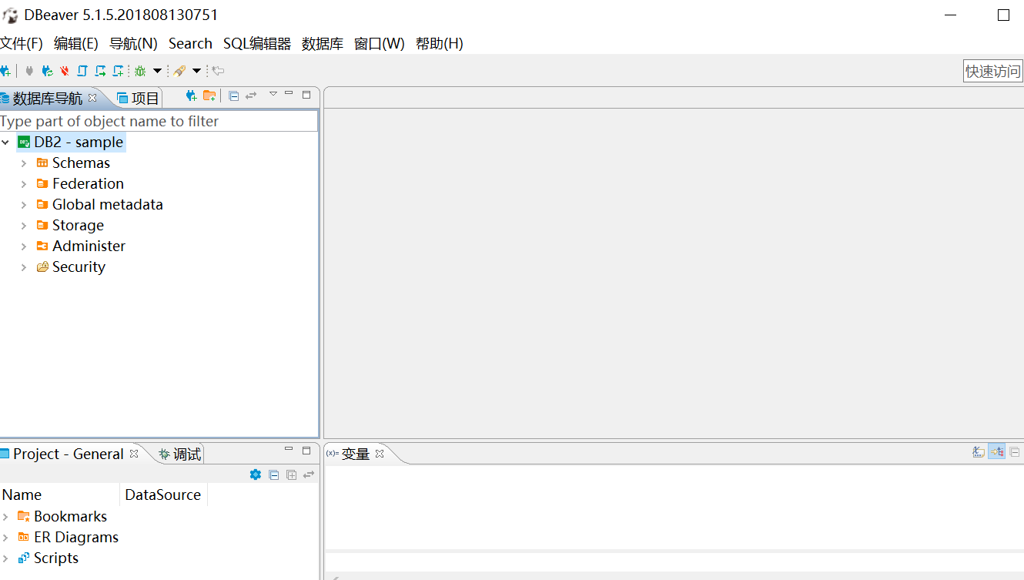Toggle show types in variables view
The height and width of the screenshot is (580, 1024).
[978, 451]
